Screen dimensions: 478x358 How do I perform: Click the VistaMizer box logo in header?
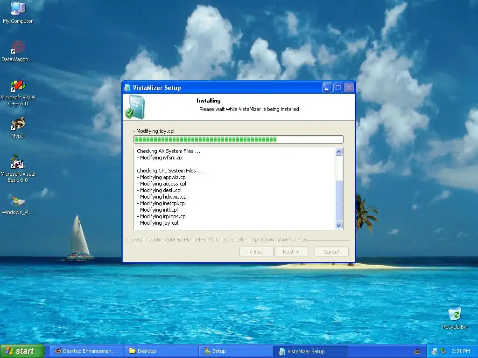[135, 107]
